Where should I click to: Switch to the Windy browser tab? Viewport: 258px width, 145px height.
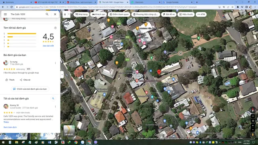tap(81, 2)
